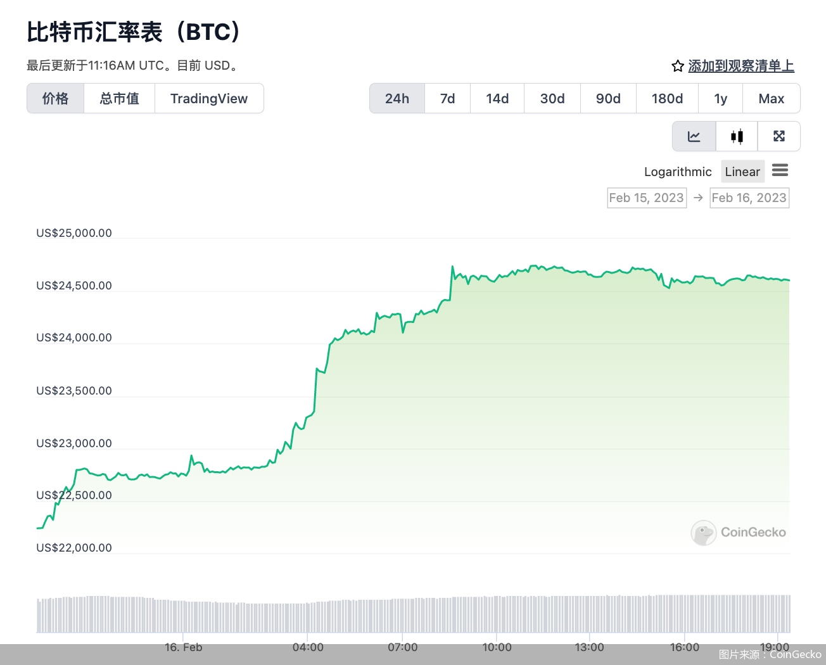Screen dimensions: 826x665
Task: Select the line chart view icon
Action: pos(694,136)
